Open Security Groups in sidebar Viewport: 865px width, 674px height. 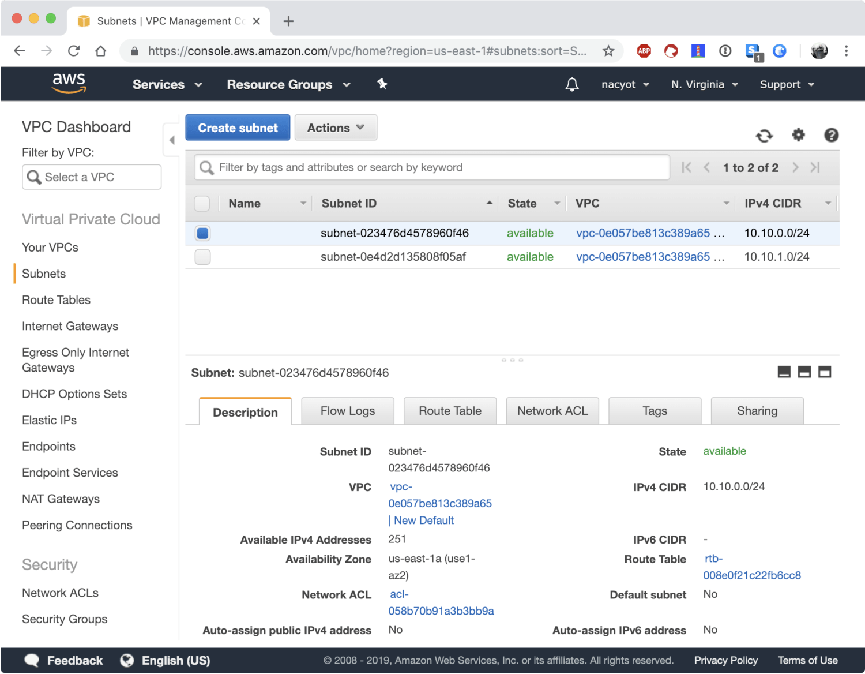tap(65, 619)
